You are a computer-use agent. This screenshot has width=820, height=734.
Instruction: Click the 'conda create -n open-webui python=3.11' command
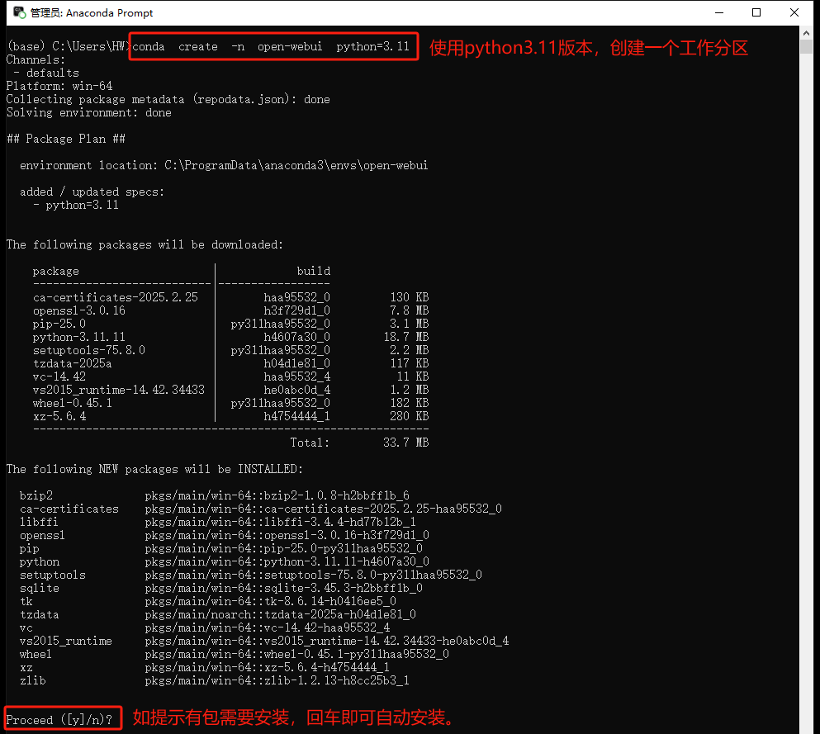point(270,47)
